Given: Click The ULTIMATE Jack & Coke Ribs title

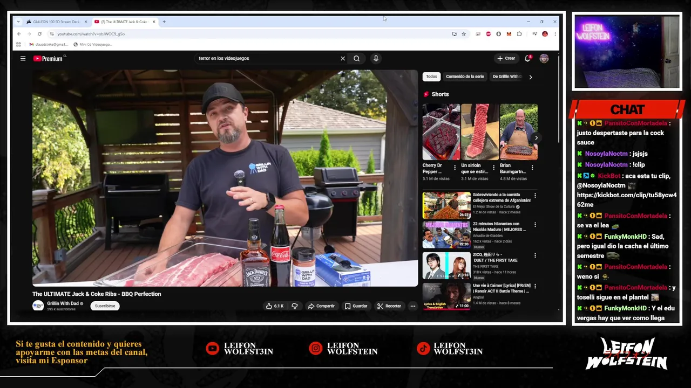Looking at the screenshot, I should [x=97, y=294].
